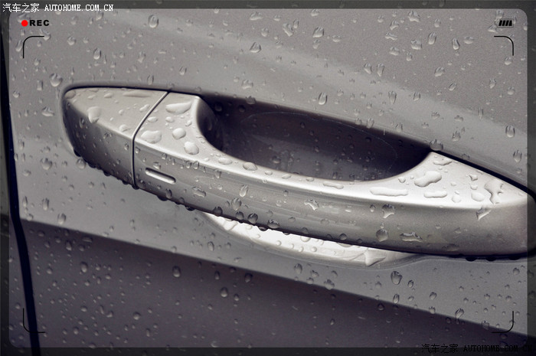
Task: Click the top-right viewfinder corner bracket
Action: (507, 43)
